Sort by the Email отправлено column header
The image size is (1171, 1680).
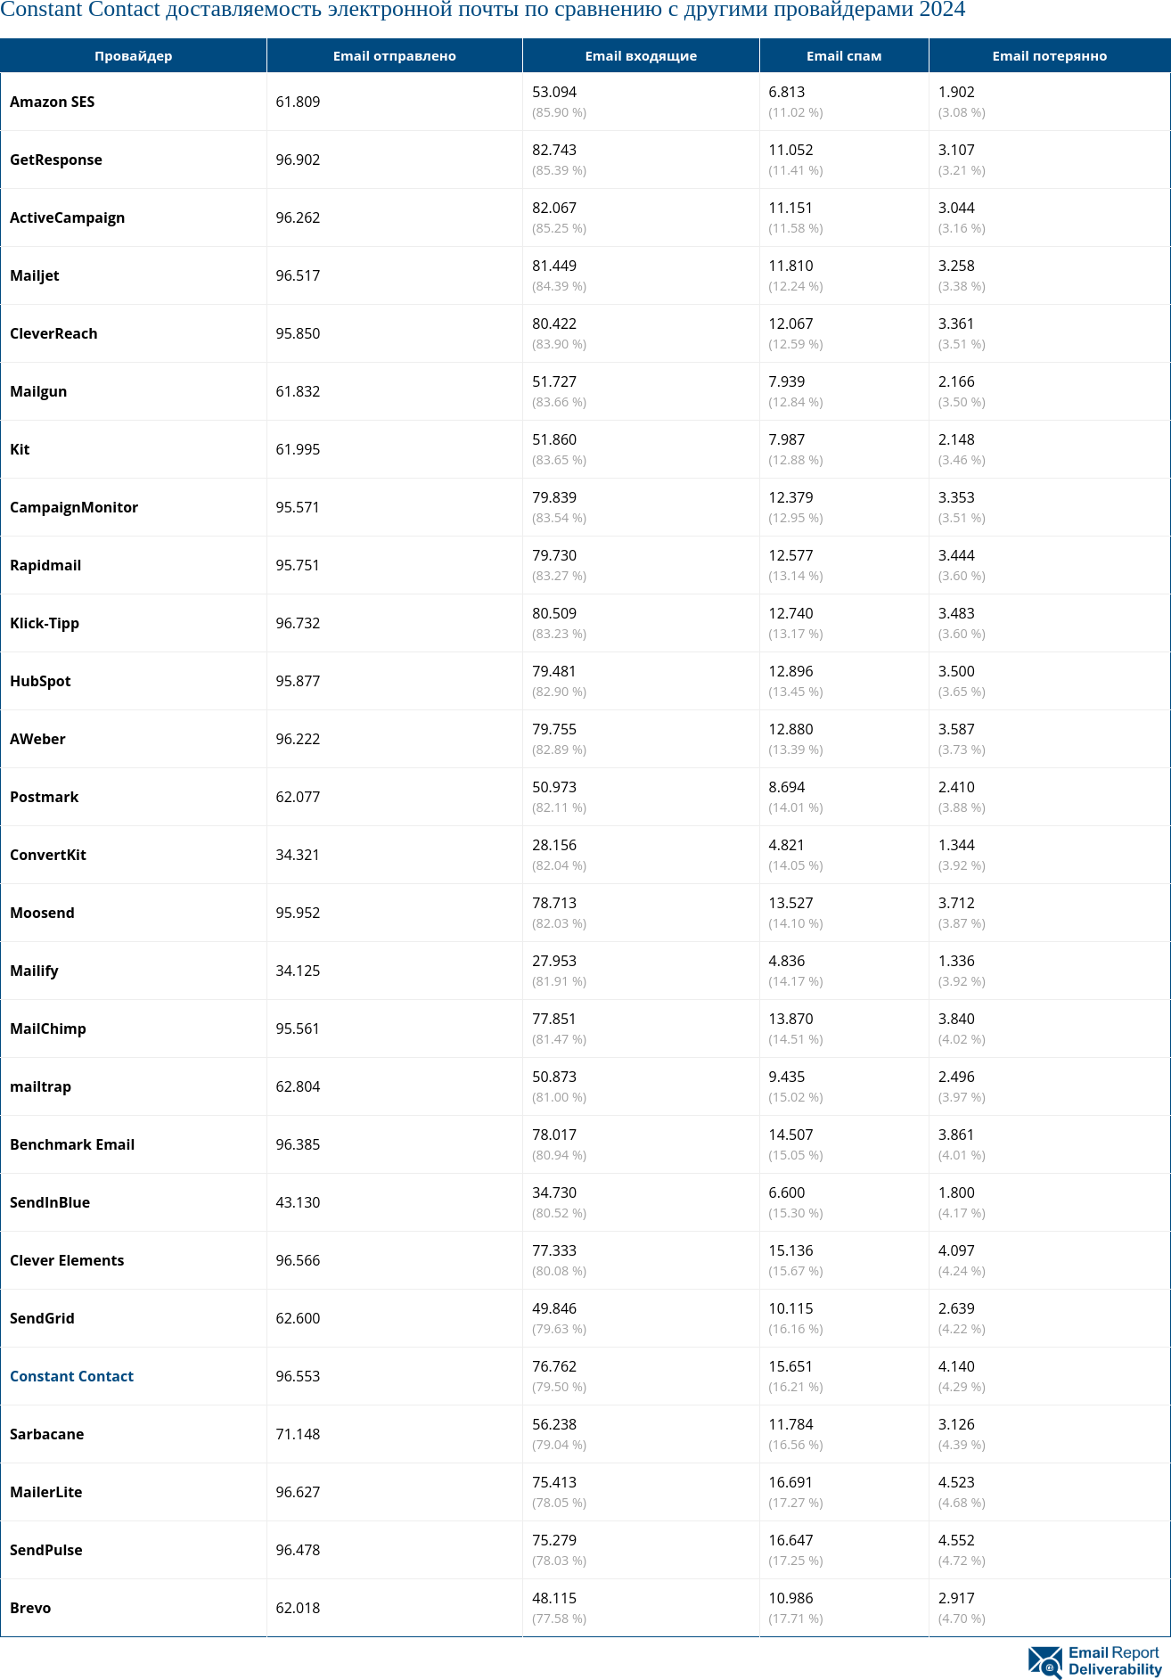click(394, 56)
